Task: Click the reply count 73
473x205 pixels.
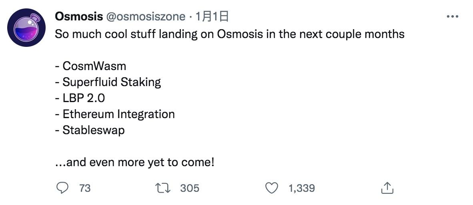Action: 85,188
